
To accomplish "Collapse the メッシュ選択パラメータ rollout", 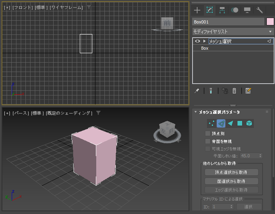I will coord(196,112).
